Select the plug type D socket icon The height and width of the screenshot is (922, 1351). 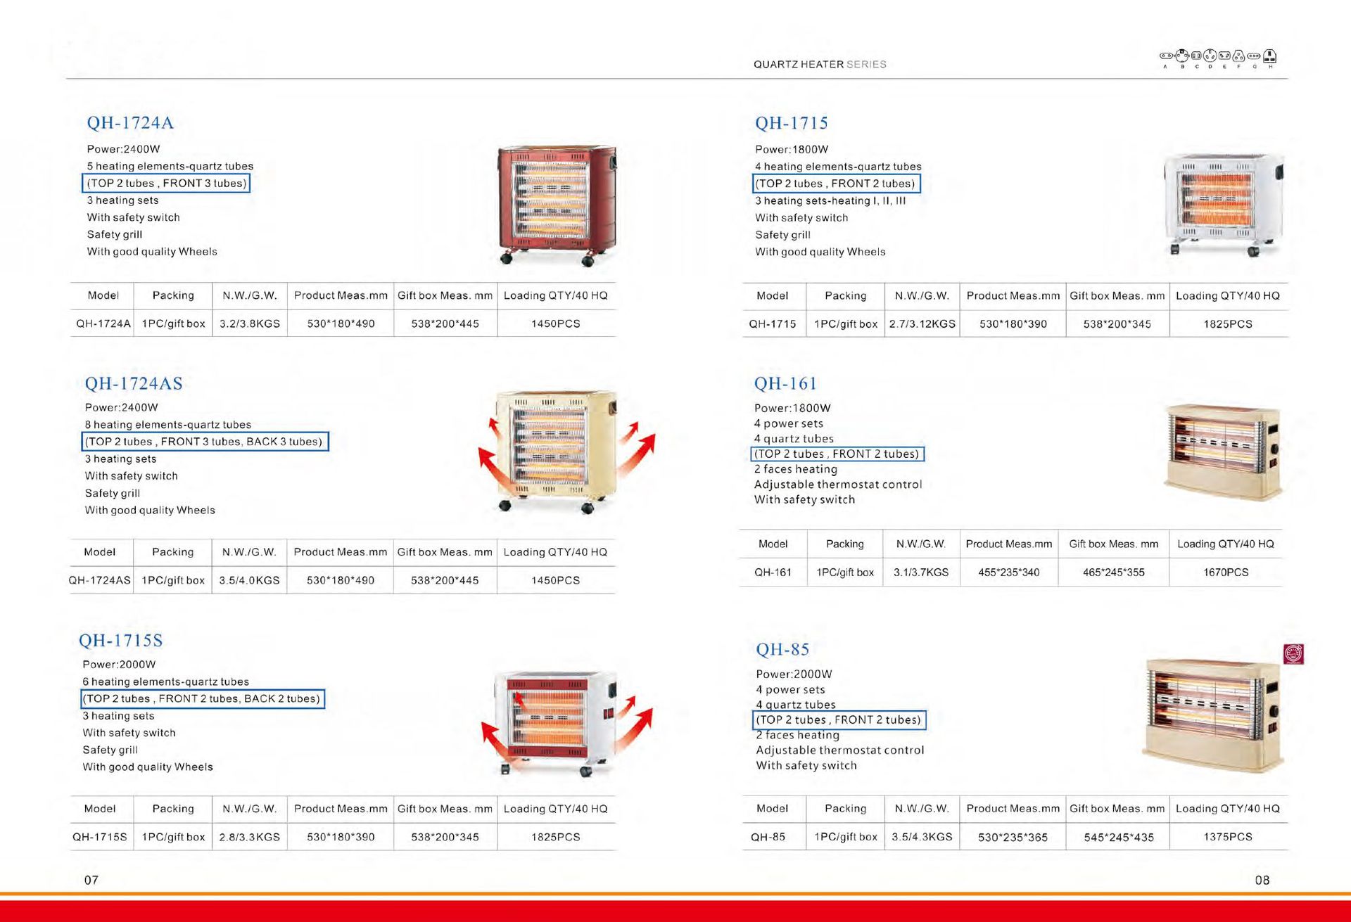(1210, 56)
